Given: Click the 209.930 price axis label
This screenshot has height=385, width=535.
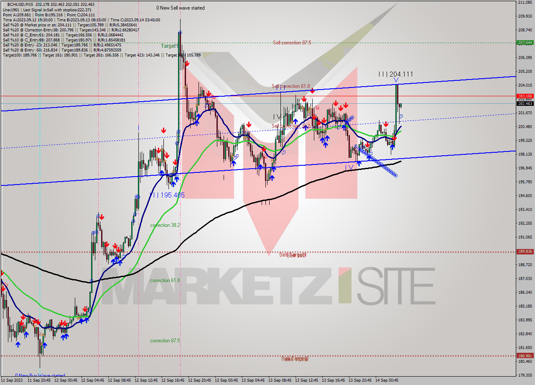Looking at the screenshot, I should coord(525,16).
